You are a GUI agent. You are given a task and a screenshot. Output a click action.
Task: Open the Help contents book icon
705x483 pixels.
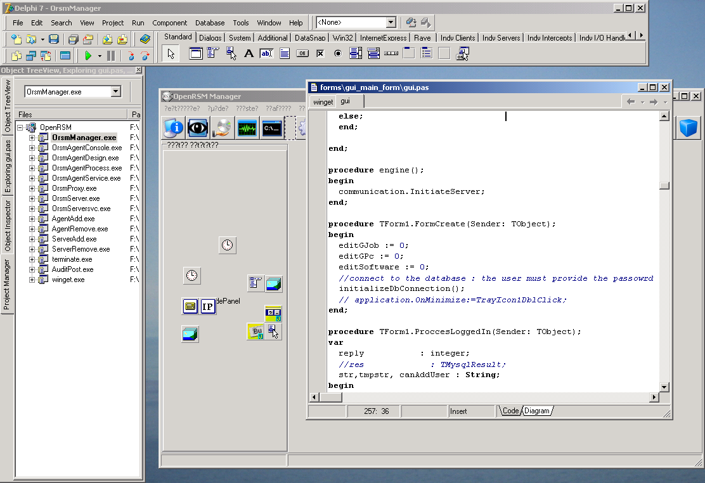(145, 39)
